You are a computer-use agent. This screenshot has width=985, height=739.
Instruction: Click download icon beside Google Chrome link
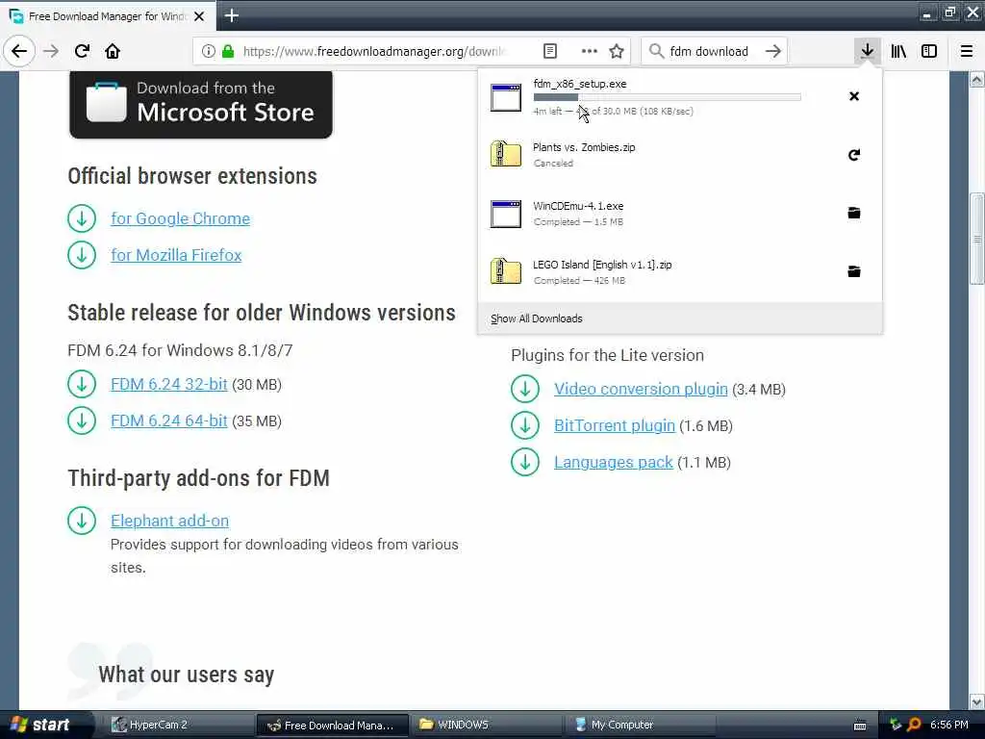[x=82, y=218]
